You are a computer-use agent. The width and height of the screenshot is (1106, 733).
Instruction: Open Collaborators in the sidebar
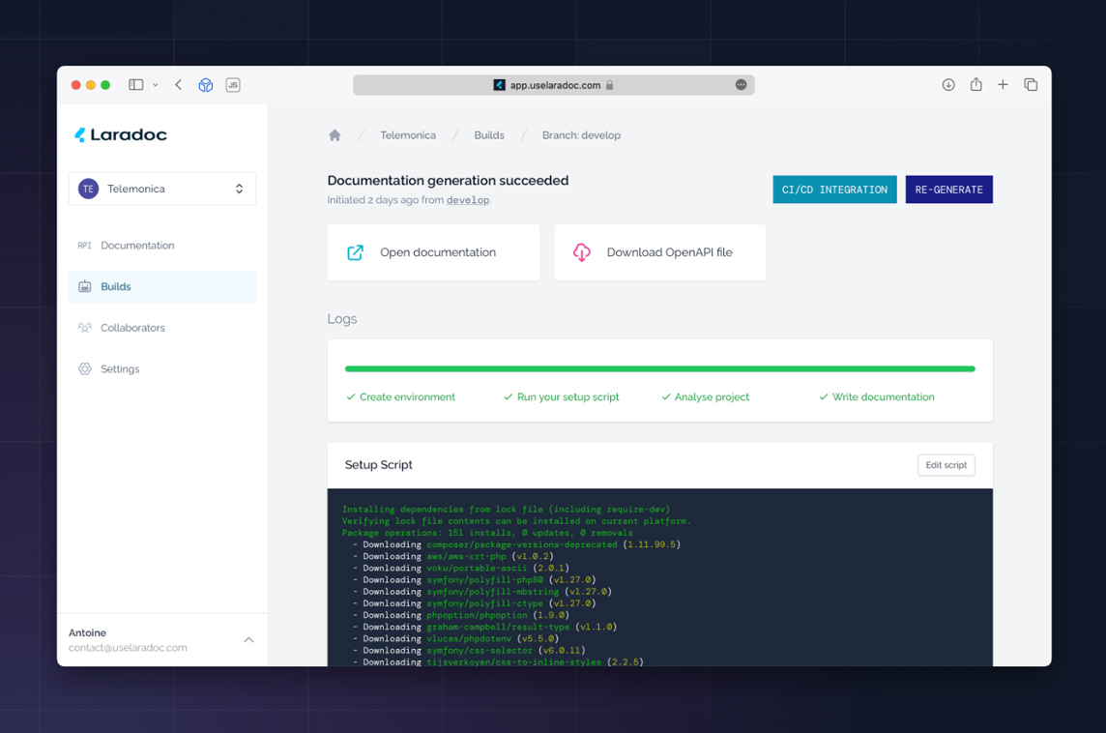162,328
